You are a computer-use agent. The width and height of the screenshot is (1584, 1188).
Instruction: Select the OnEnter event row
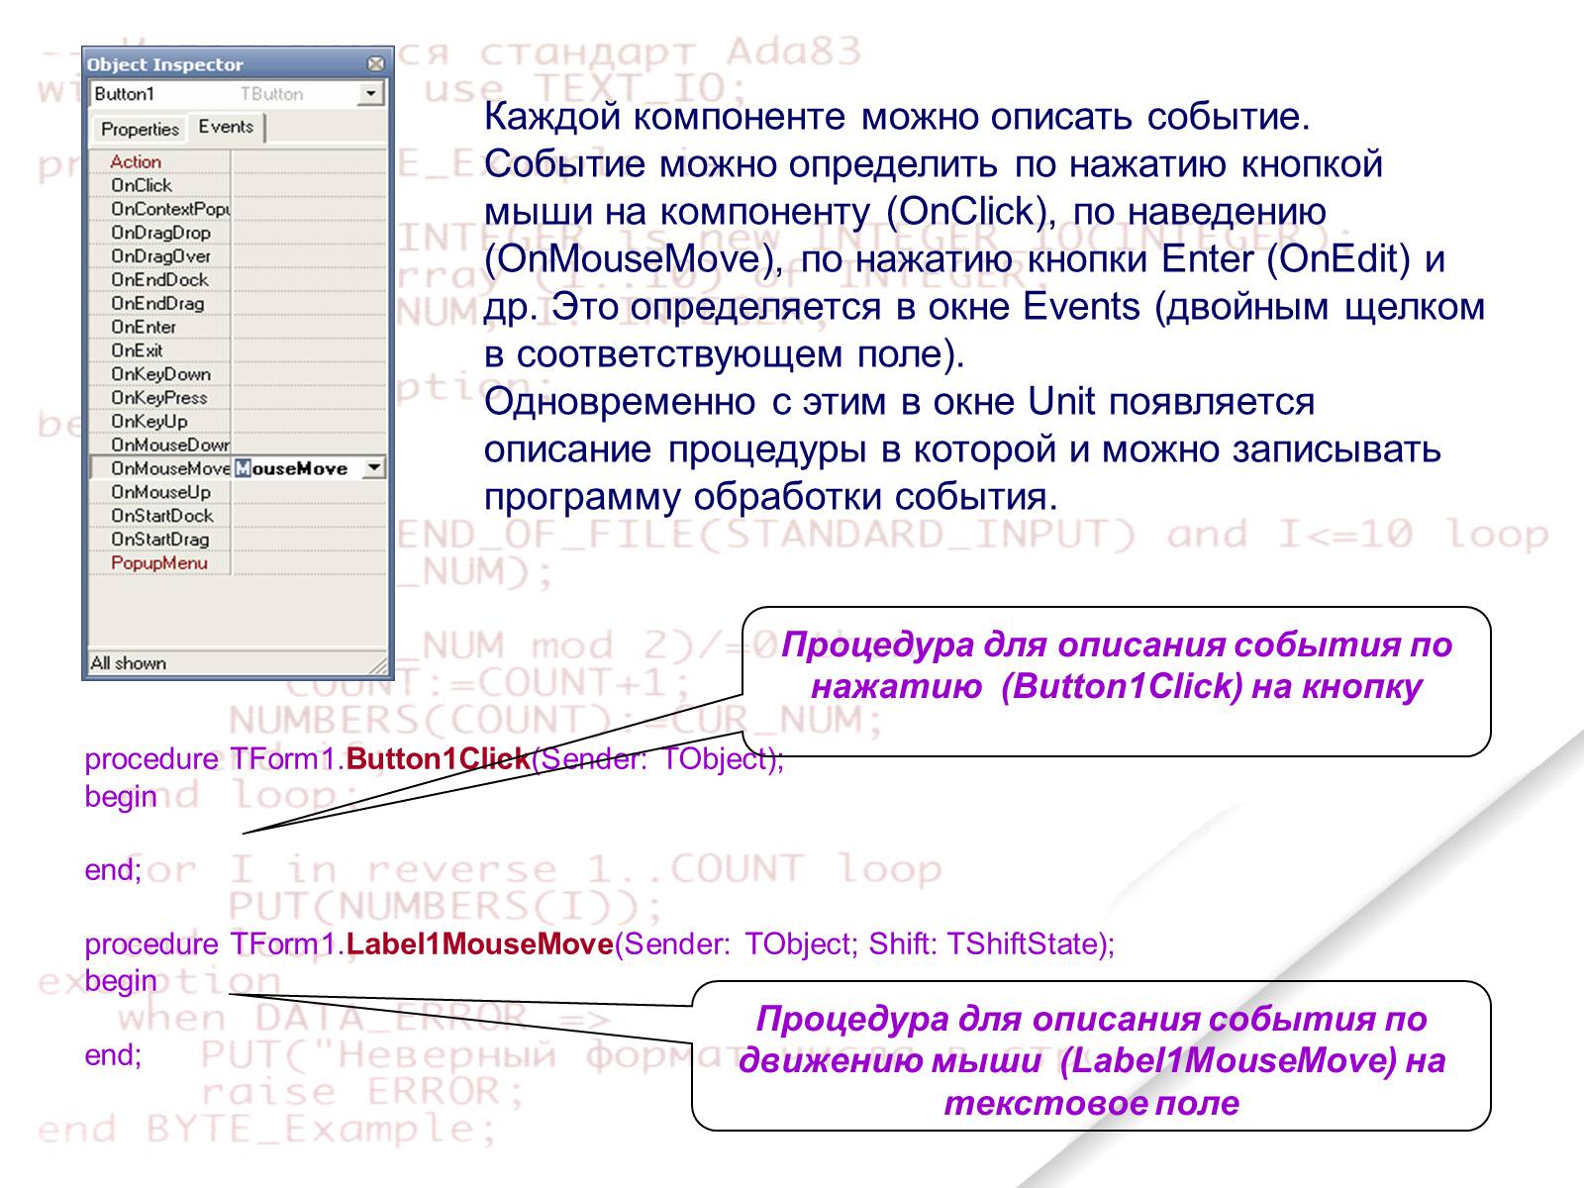click(x=238, y=327)
